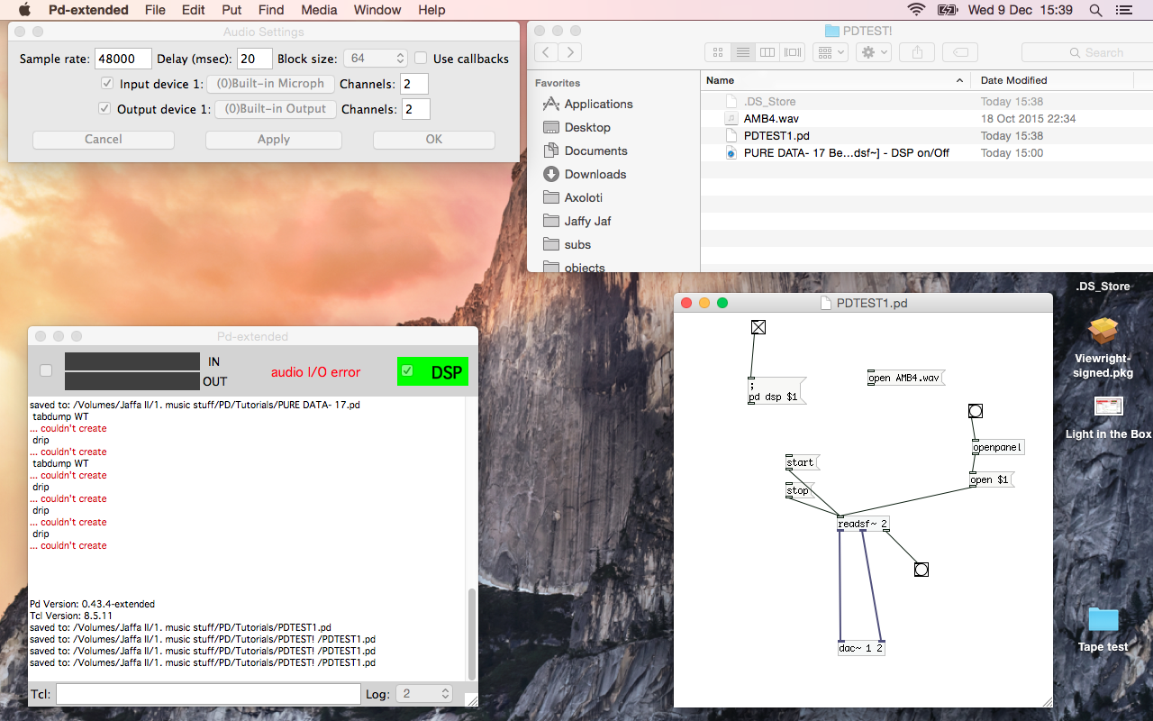The width and height of the screenshot is (1153, 721).
Task: Click the Finder back arrow button
Action: pos(546,52)
